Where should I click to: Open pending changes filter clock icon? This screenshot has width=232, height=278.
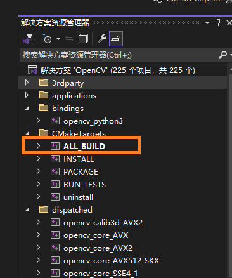click(47, 39)
